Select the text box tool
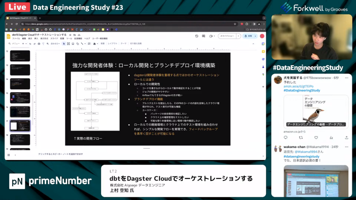The height and width of the screenshot is (200, 356). pos(68,44)
